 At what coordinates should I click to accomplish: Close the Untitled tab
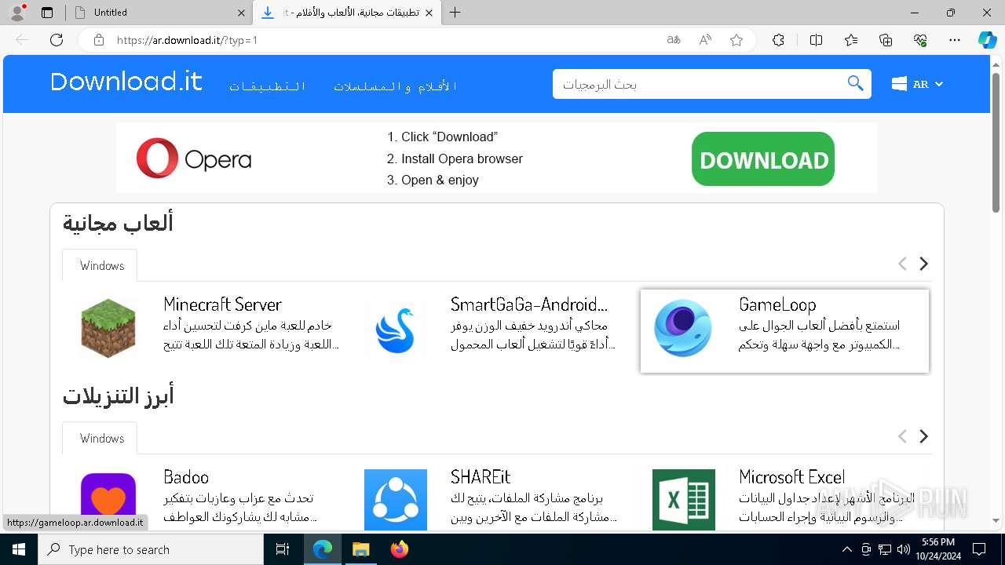pyautogui.click(x=241, y=13)
